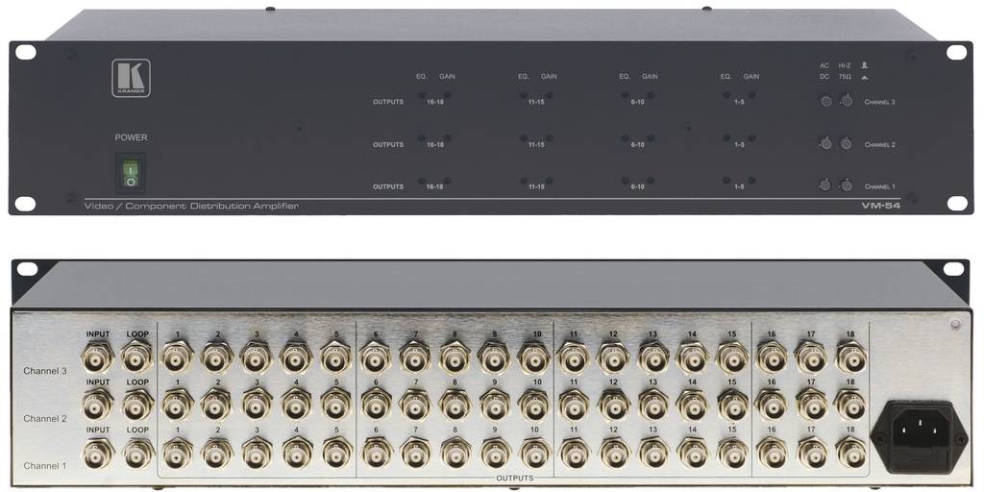
Task: Select Channel 2 output 3 BNC connector
Action: pyautogui.click(x=257, y=405)
